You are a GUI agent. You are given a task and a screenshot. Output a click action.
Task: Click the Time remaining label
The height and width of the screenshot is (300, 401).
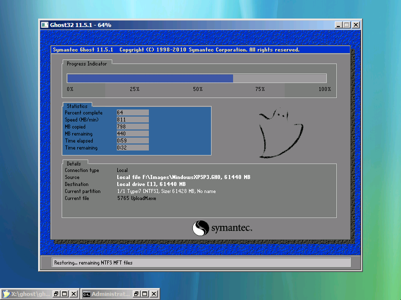pyautogui.click(x=81, y=148)
